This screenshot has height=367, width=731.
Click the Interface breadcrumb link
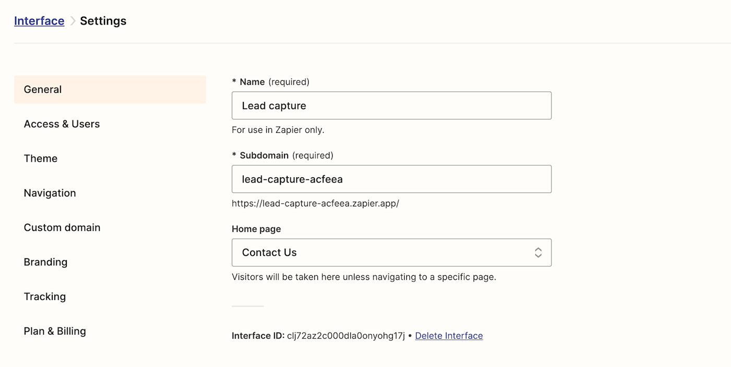39,21
